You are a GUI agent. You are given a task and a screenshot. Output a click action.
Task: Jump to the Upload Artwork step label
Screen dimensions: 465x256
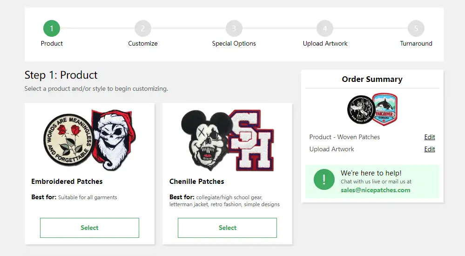(325, 43)
